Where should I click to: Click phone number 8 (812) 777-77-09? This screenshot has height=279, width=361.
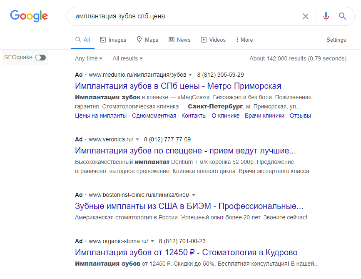[x=167, y=139]
